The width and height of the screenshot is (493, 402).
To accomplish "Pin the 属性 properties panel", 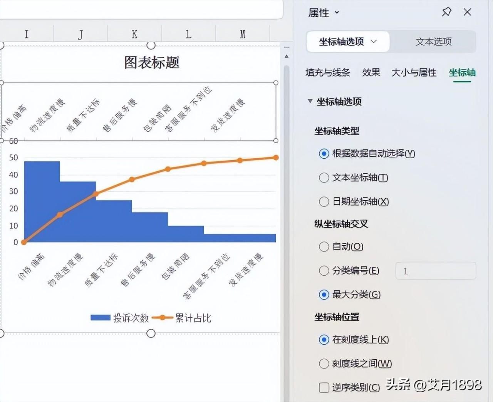I will click(447, 12).
